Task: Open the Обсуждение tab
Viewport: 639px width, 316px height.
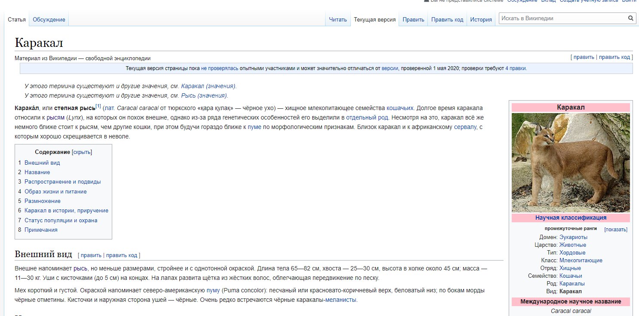Action: click(49, 20)
